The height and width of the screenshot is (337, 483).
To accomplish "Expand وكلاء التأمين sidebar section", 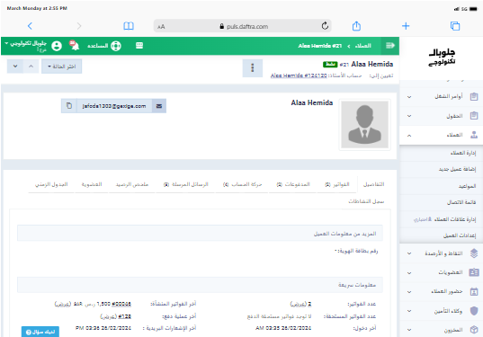I will pyautogui.click(x=441, y=311).
